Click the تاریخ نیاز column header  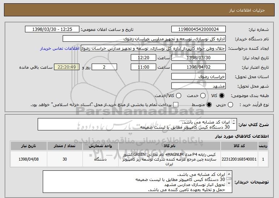tap(29, 146)
